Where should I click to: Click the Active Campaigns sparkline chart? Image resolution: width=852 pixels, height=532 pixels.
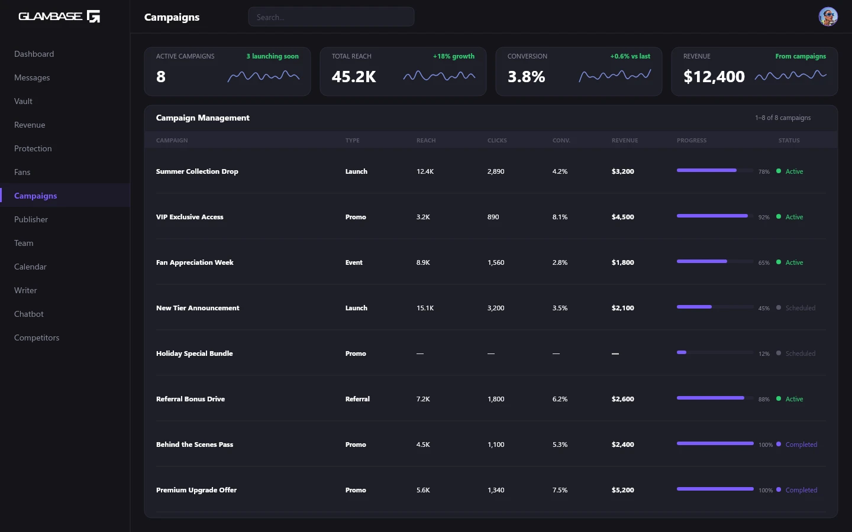tap(263, 76)
